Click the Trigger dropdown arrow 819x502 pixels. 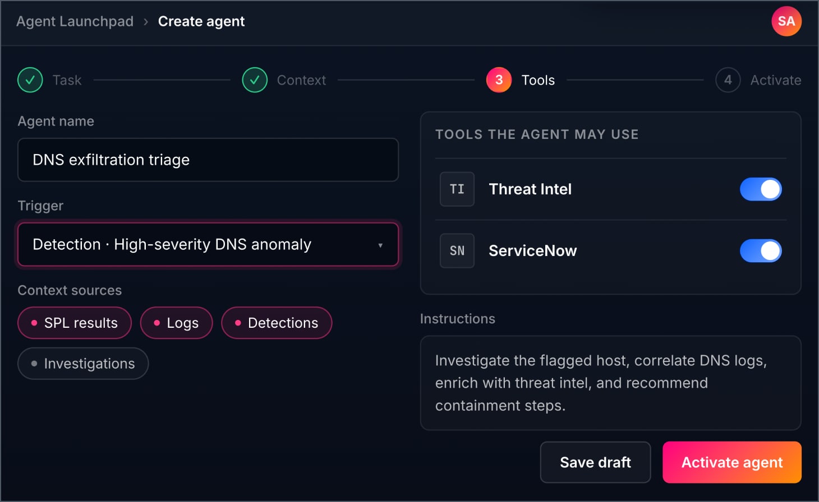[380, 245]
